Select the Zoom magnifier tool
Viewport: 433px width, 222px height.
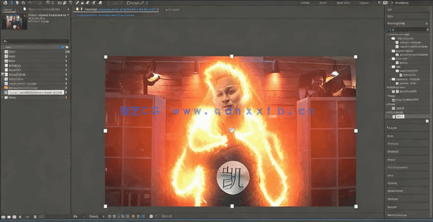point(23,3)
